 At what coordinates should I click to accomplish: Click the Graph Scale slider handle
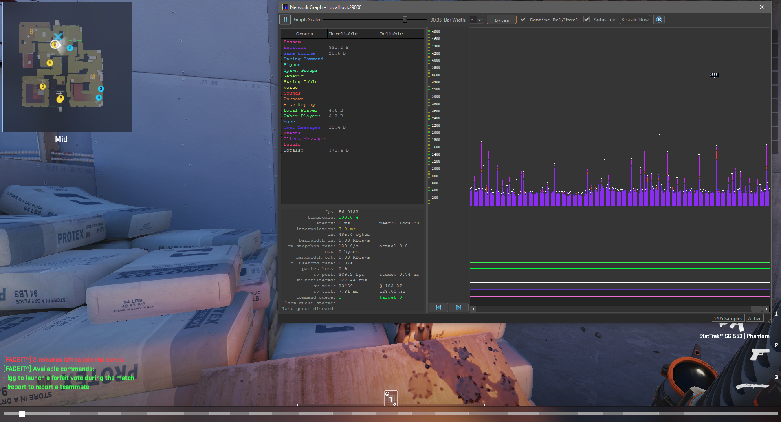[x=404, y=19]
